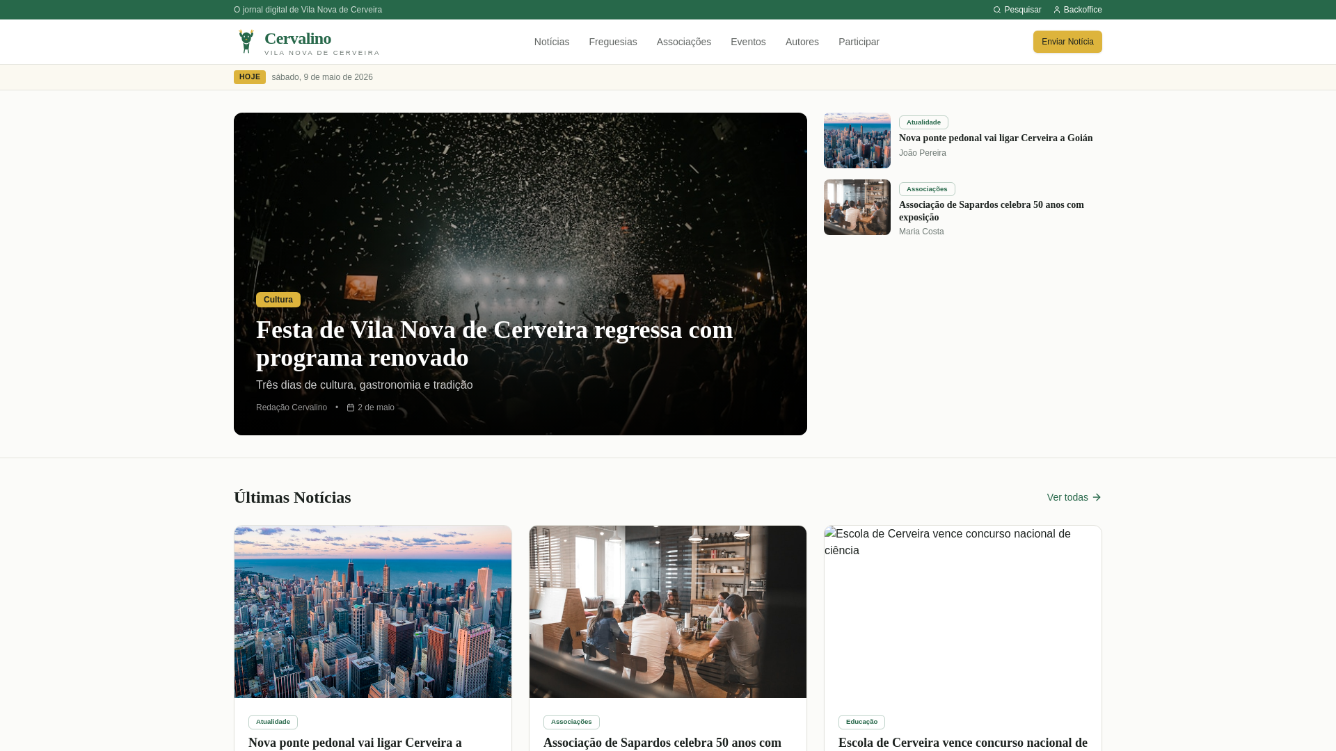Image resolution: width=1336 pixels, height=751 pixels.
Task: Click the search magnifier icon
Action: [x=997, y=10]
